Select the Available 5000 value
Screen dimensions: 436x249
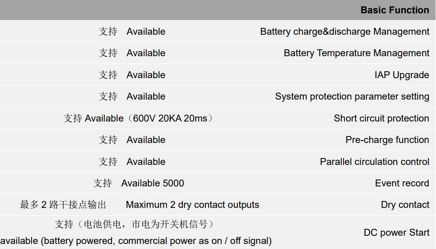153,183
